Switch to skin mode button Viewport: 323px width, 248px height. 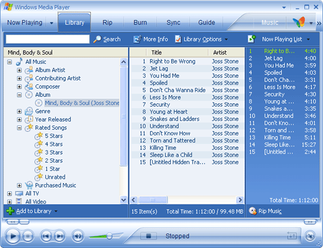click(310, 236)
